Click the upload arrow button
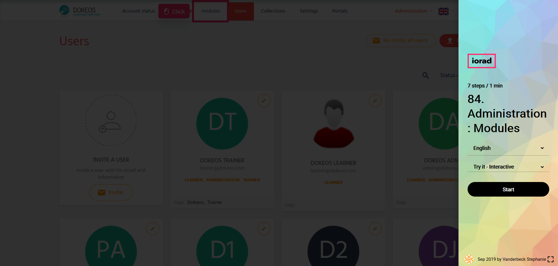Viewport: 558px width, 266px height. [449, 41]
